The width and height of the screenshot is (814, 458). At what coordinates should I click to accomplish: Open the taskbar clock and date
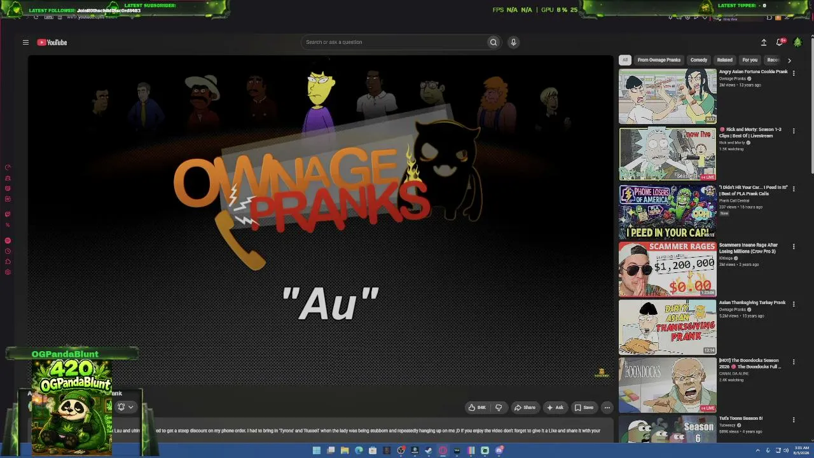801,450
